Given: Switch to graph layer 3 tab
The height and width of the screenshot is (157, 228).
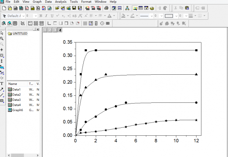Looking at the screenshot, I should (x=55, y=30).
